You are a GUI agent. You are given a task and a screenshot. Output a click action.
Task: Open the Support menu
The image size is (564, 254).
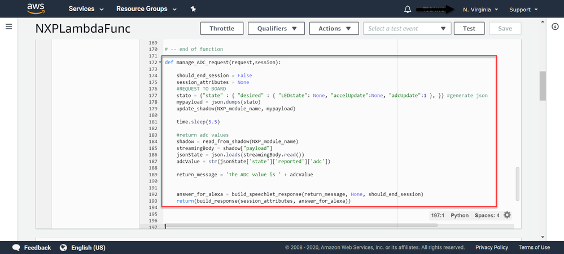[x=523, y=10]
